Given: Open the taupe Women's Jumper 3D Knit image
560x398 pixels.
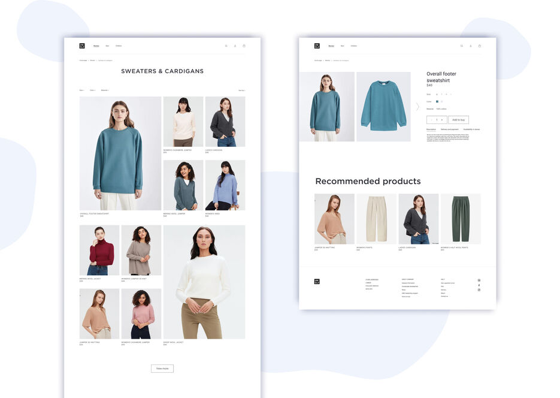Looking at the screenshot, I should [x=141, y=250].
